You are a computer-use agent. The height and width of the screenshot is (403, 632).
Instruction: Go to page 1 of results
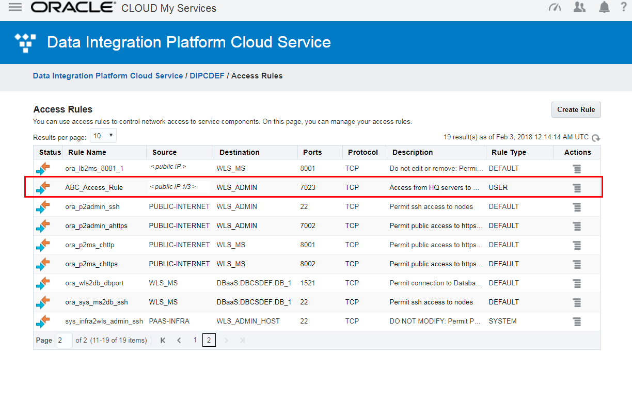point(195,340)
